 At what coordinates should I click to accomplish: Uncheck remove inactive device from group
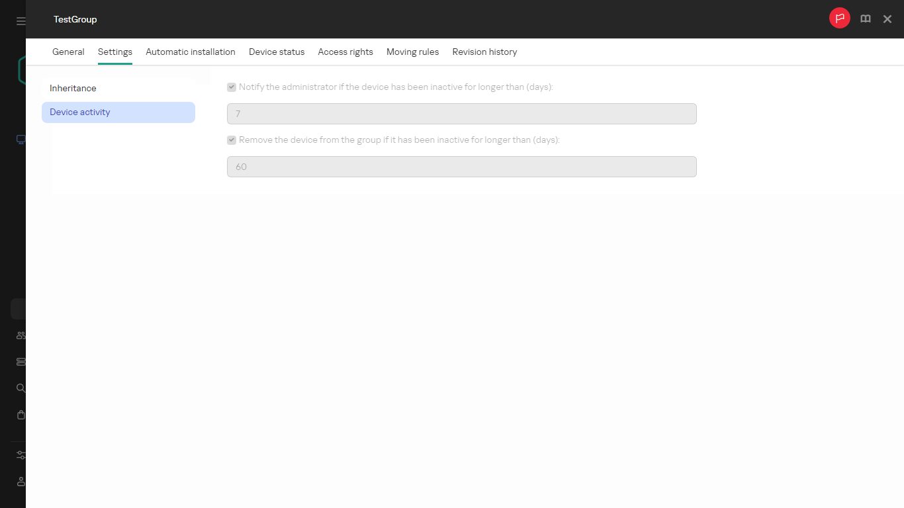pyautogui.click(x=232, y=140)
